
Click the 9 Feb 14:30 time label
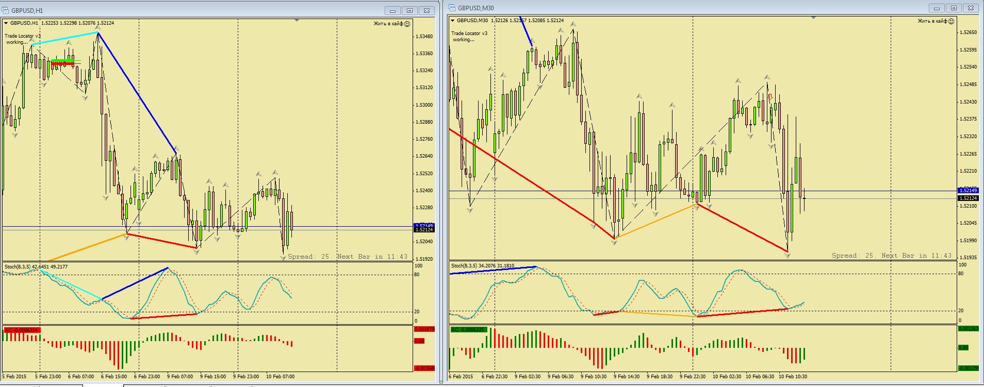(627, 377)
